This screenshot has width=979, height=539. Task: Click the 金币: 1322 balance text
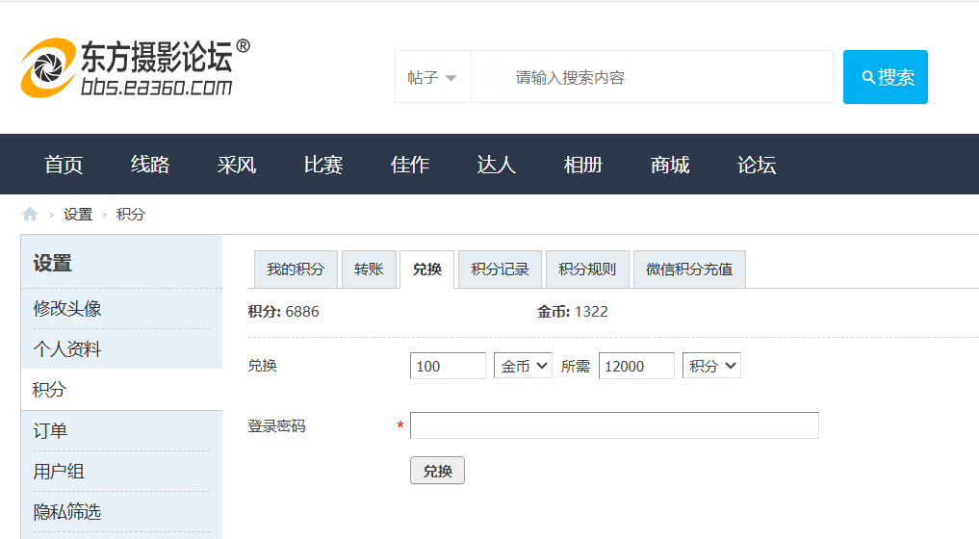coord(573,312)
